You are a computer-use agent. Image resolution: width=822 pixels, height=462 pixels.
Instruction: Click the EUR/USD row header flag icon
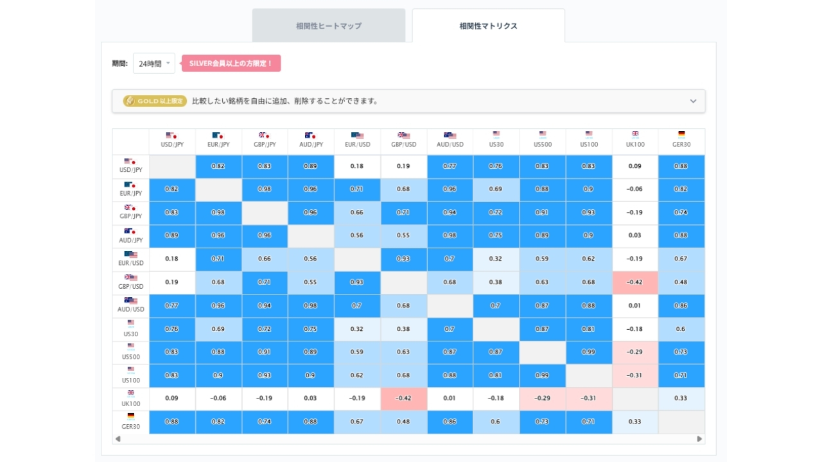131,255
